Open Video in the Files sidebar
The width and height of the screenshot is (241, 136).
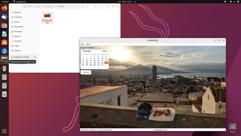click(x=24, y=46)
